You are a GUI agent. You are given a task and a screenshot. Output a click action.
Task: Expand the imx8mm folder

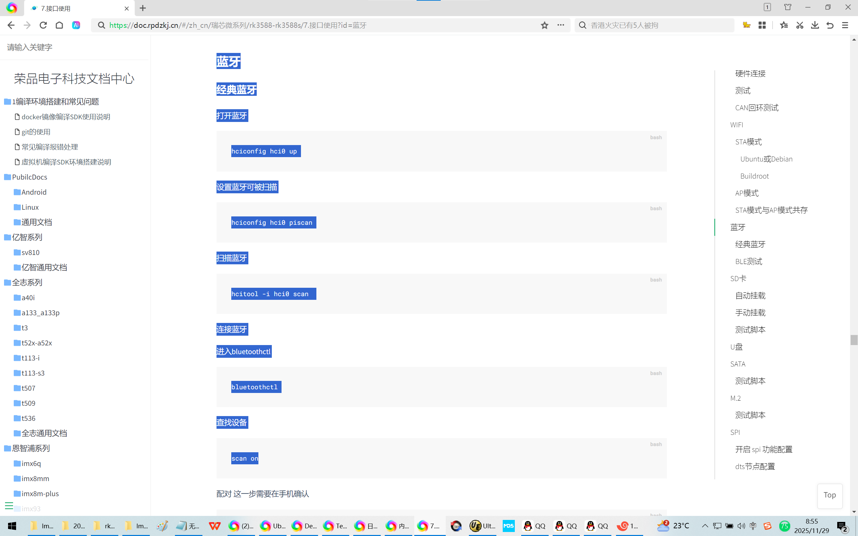[x=35, y=479]
